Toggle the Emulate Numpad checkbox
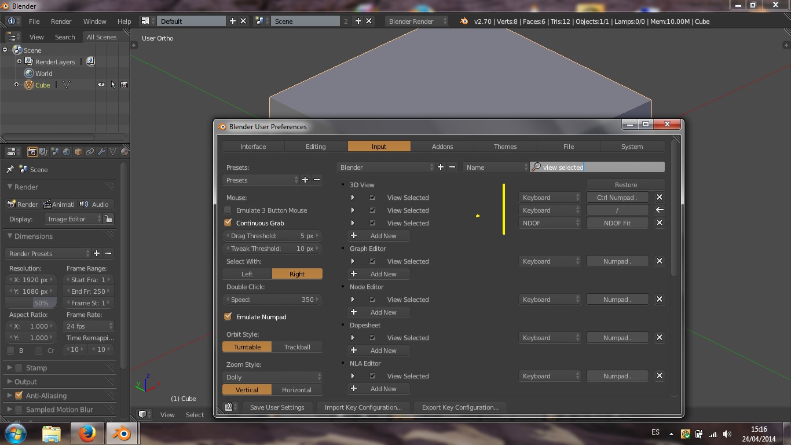791x445 pixels. (228, 316)
